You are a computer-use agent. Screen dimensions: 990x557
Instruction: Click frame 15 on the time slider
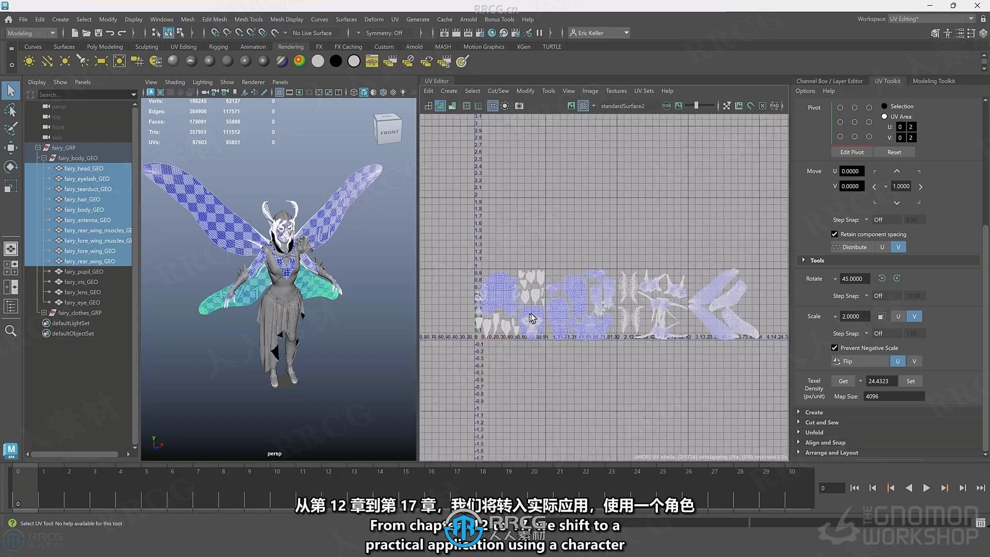pyautogui.click(x=406, y=471)
